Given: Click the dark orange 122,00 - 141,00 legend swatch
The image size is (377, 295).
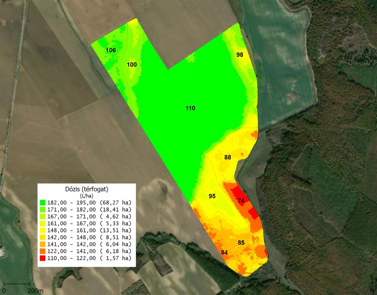Looking at the screenshot, I should click(x=42, y=251).
